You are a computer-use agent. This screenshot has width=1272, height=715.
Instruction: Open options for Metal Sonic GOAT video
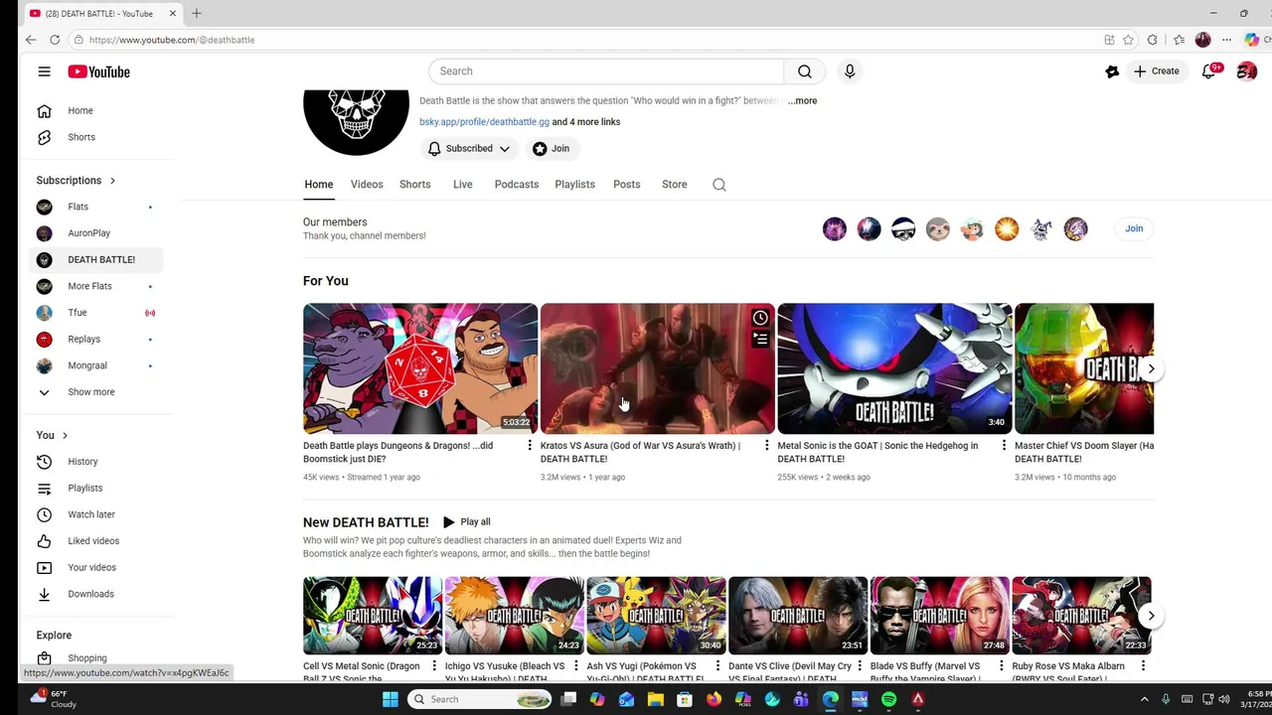click(1004, 446)
